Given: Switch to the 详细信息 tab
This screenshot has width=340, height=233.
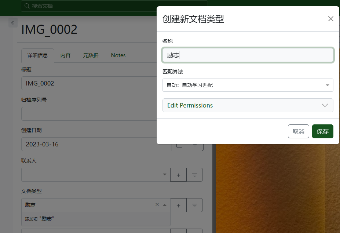Looking at the screenshot, I should pyautogui.click(x=37, y=55).
